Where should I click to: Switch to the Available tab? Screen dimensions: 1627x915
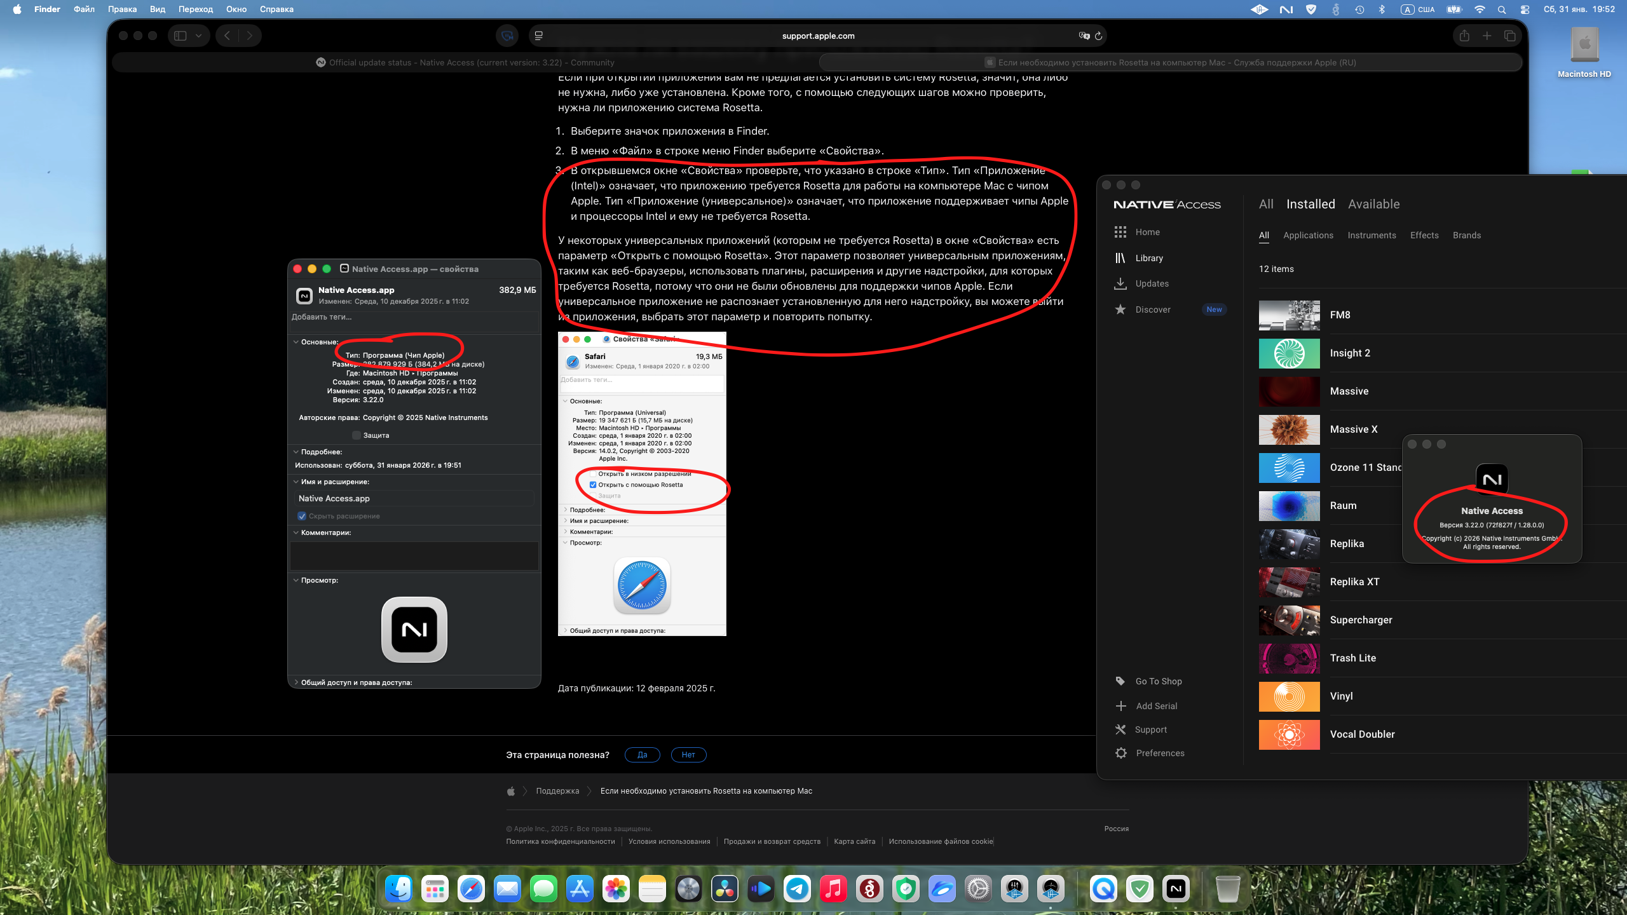click(x=1373, y=204)
